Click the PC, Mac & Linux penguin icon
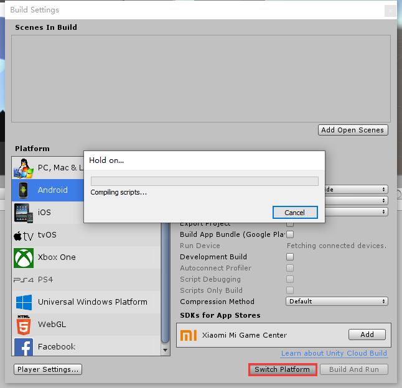 coord(24,169)
